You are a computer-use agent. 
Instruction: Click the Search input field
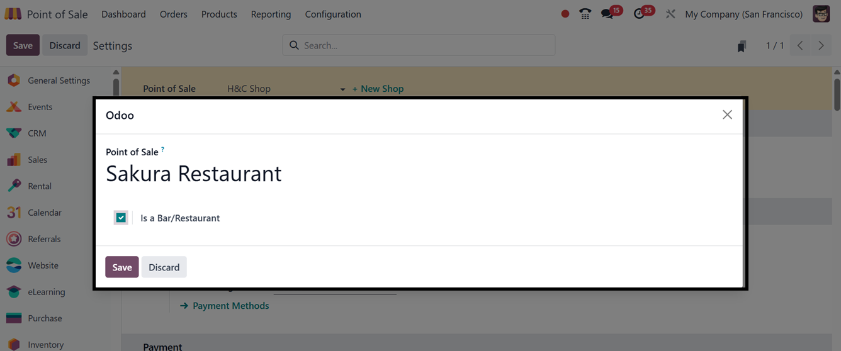[x=419, y=45]
